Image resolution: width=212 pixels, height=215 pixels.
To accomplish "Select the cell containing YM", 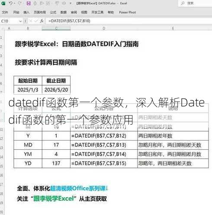I will (28, 154).
